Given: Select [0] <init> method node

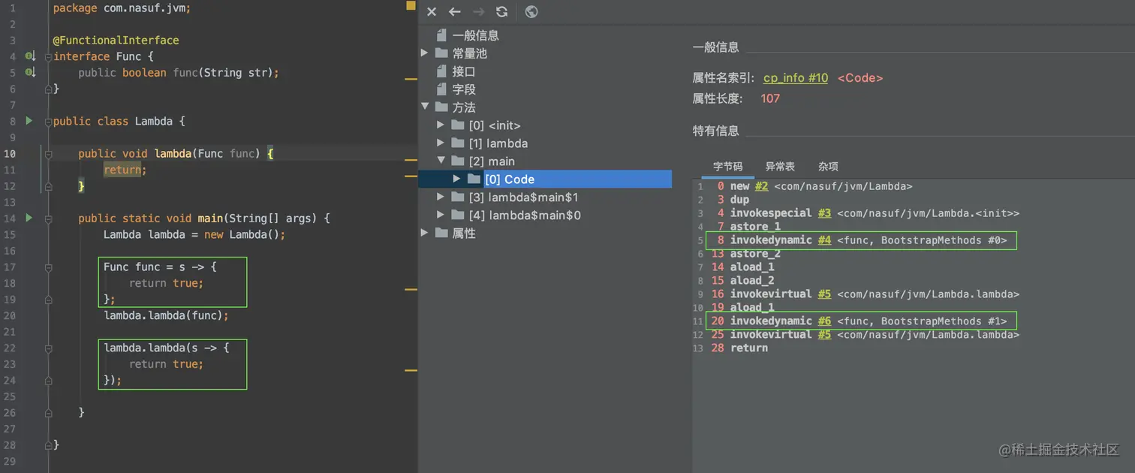Looking at the screenshot, I should click(495, 125).
